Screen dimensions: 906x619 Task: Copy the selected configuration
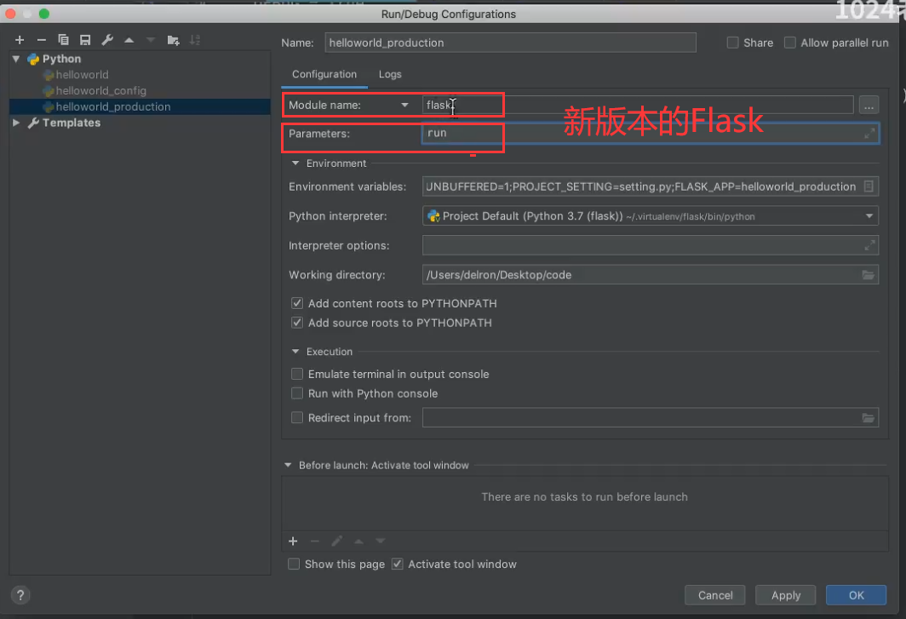coord(63,40)
